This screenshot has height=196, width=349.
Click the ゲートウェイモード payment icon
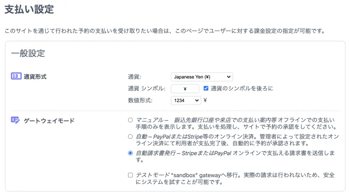[16, 120]
